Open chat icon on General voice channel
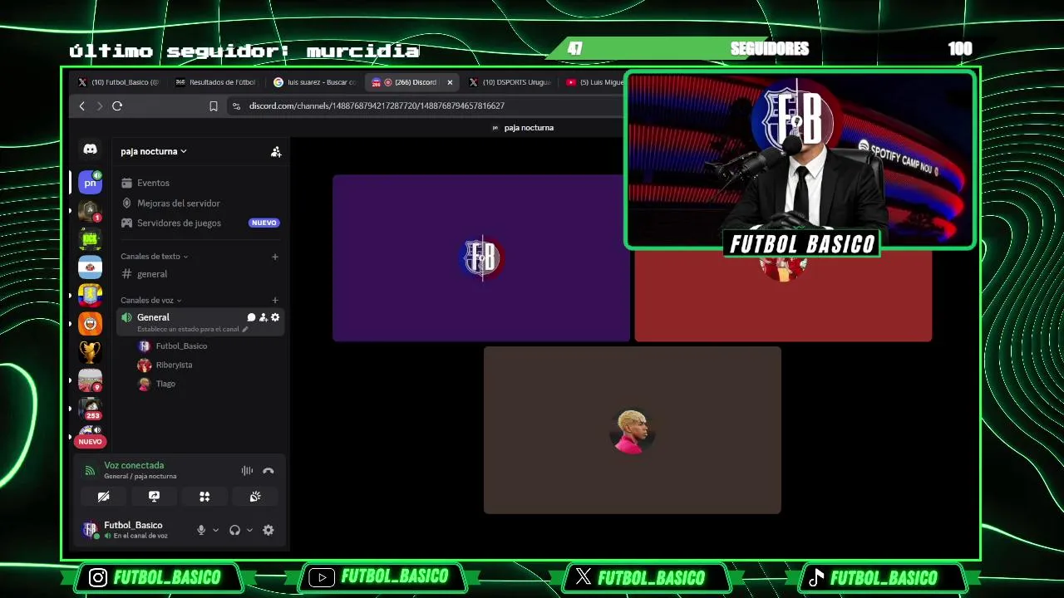Image resolution: width=1064 pixels, height=598 pixels. click(x=251, y=317)
